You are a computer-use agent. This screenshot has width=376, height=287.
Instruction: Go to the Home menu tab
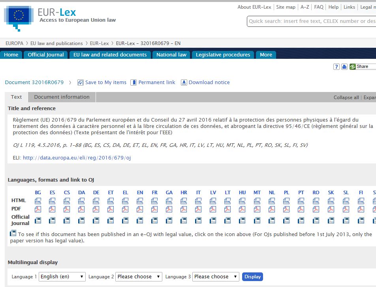click(x=11, y=54)
